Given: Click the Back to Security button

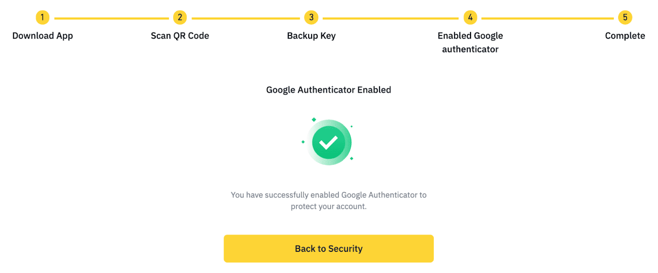Looking at the screenshot, I should click(x=329, y=248).
